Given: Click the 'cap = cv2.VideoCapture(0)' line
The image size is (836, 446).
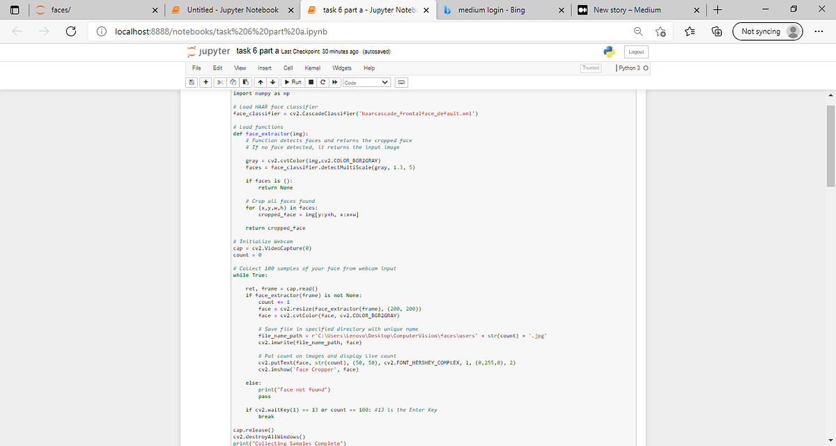Looking at the screenshot, I should click(272, 248).
